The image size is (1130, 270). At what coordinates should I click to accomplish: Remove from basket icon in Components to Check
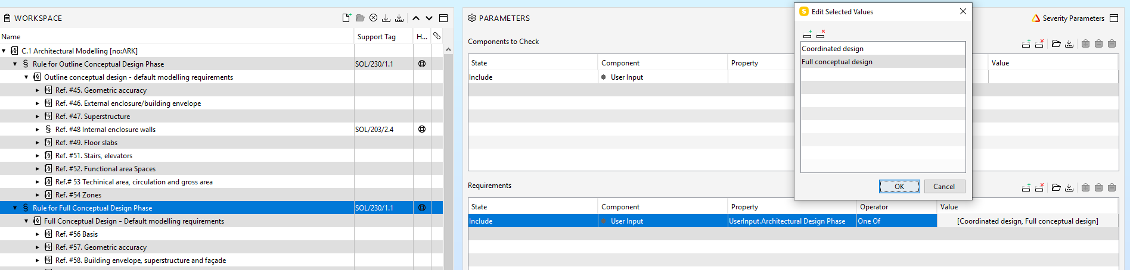tap(1098, 43)
